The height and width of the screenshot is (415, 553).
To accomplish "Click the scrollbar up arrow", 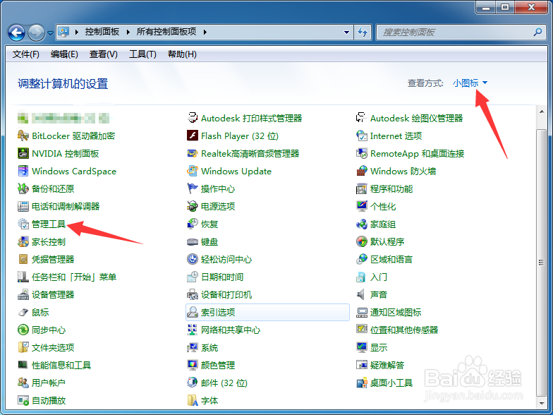I will click(x=542, y=112).
